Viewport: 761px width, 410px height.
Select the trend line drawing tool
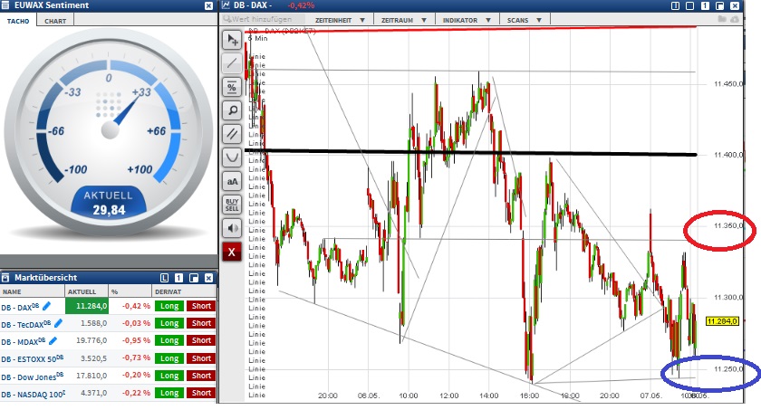232,63
